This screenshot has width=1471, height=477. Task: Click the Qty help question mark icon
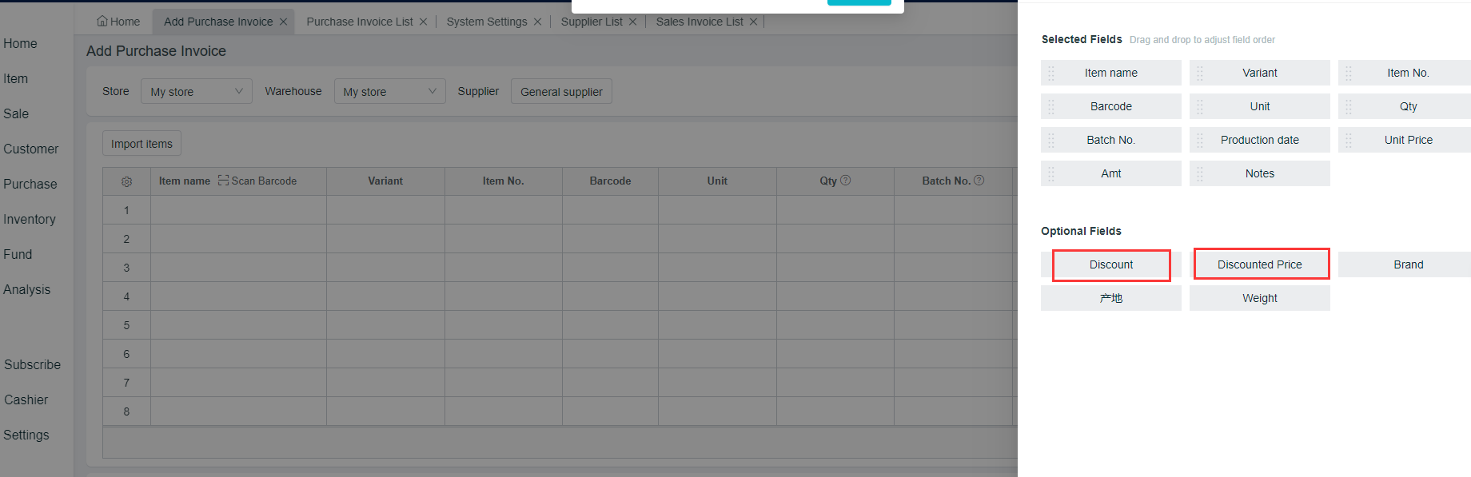pos(846,181)
